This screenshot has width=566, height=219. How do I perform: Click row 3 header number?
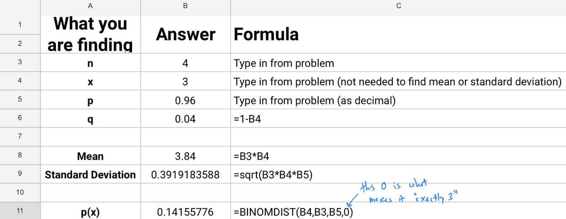(20, 62)
